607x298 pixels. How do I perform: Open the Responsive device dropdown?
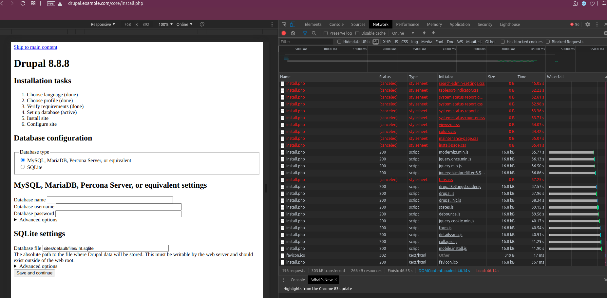pyautogui.click(x=103, y=25)
